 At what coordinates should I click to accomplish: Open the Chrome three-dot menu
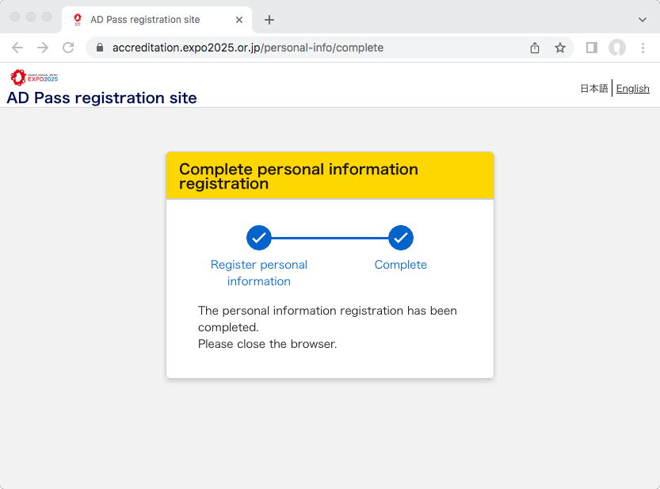[x=643, y=48]
